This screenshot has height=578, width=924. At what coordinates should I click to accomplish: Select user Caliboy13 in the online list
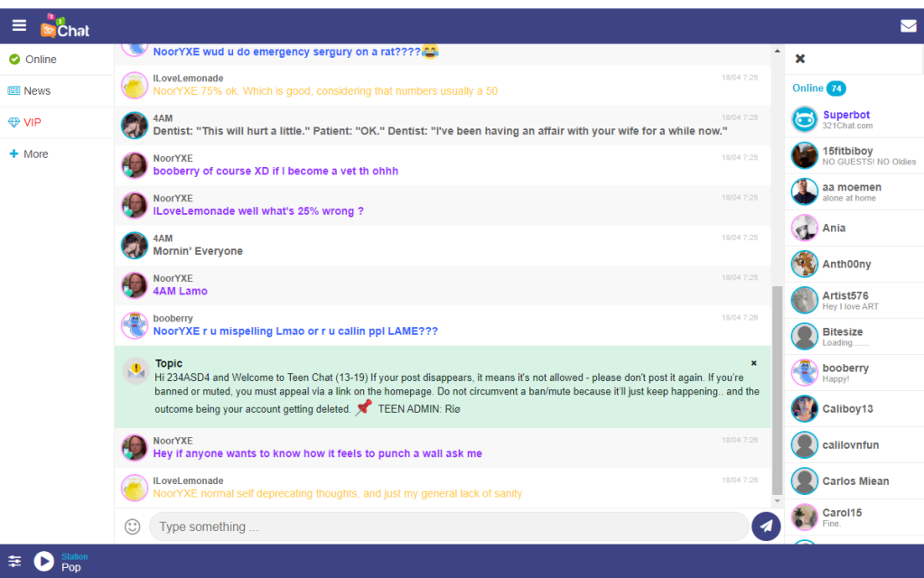[x=854, y=409]
